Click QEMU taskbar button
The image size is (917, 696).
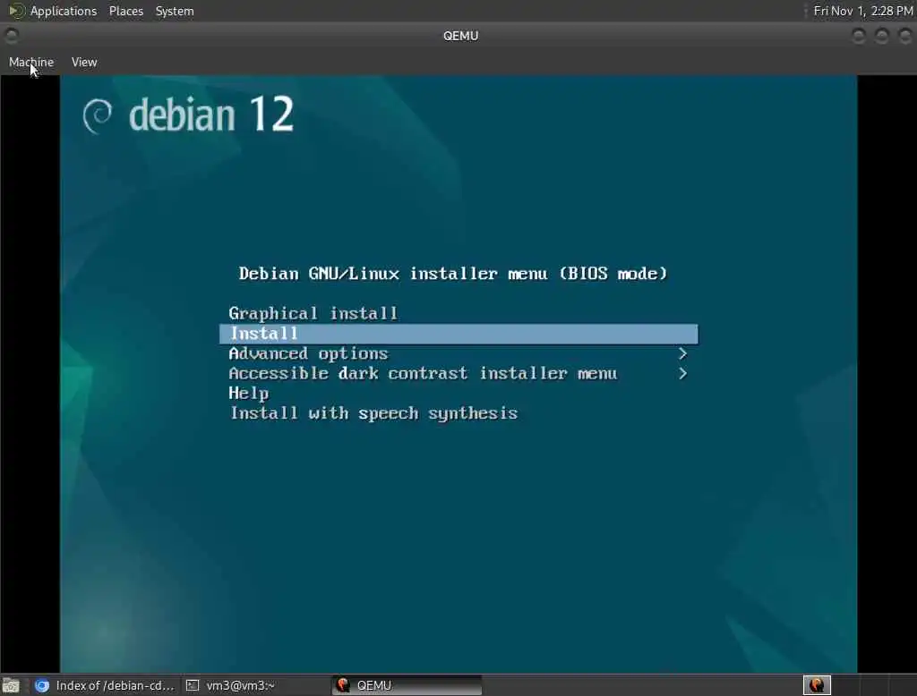tap(407, 685)
